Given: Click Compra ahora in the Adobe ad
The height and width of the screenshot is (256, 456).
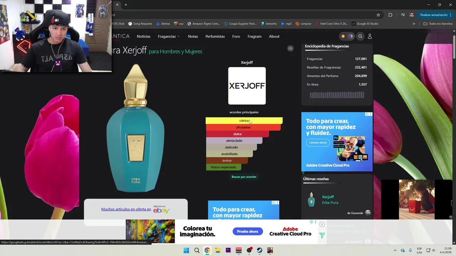Looking at the screenshot, I should tap(318, 143).
